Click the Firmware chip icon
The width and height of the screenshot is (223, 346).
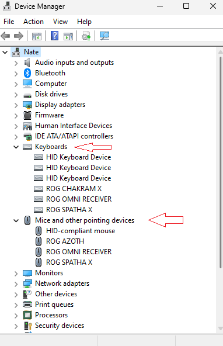(27, 115)
